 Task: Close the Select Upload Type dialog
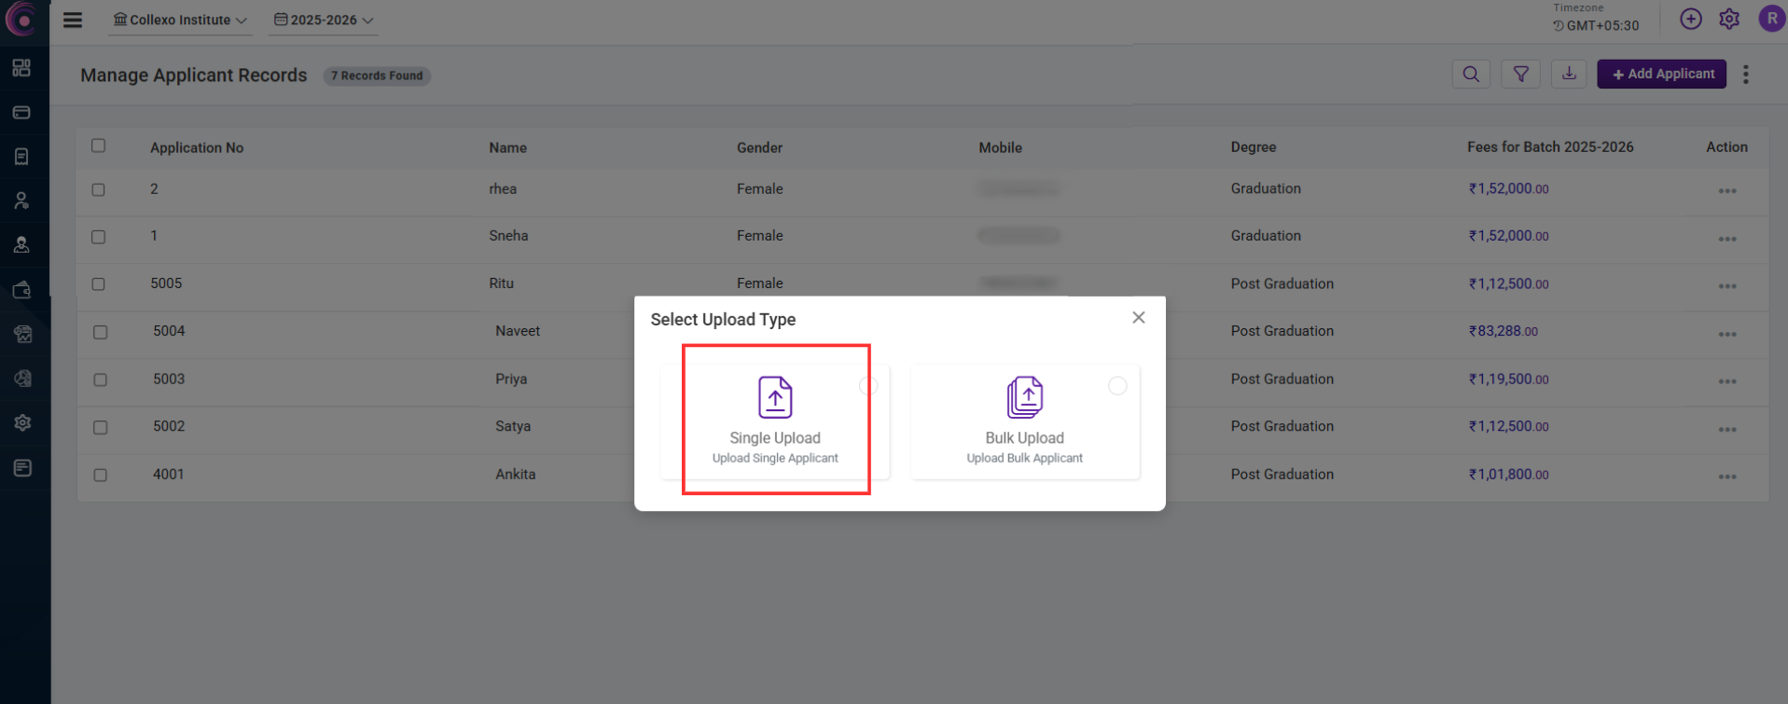tap(1138, 318)
